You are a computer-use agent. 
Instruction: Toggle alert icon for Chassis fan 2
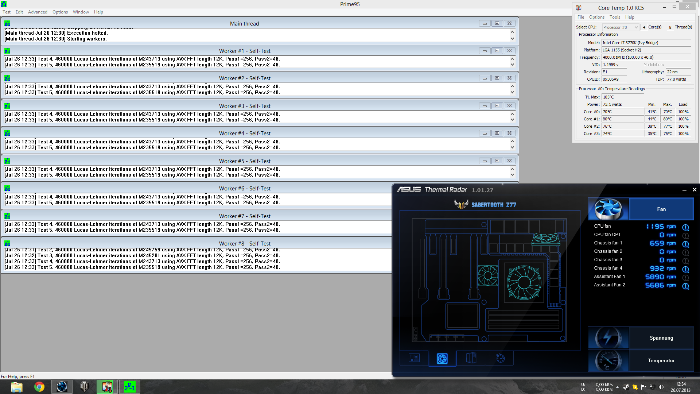coord(685,252)
